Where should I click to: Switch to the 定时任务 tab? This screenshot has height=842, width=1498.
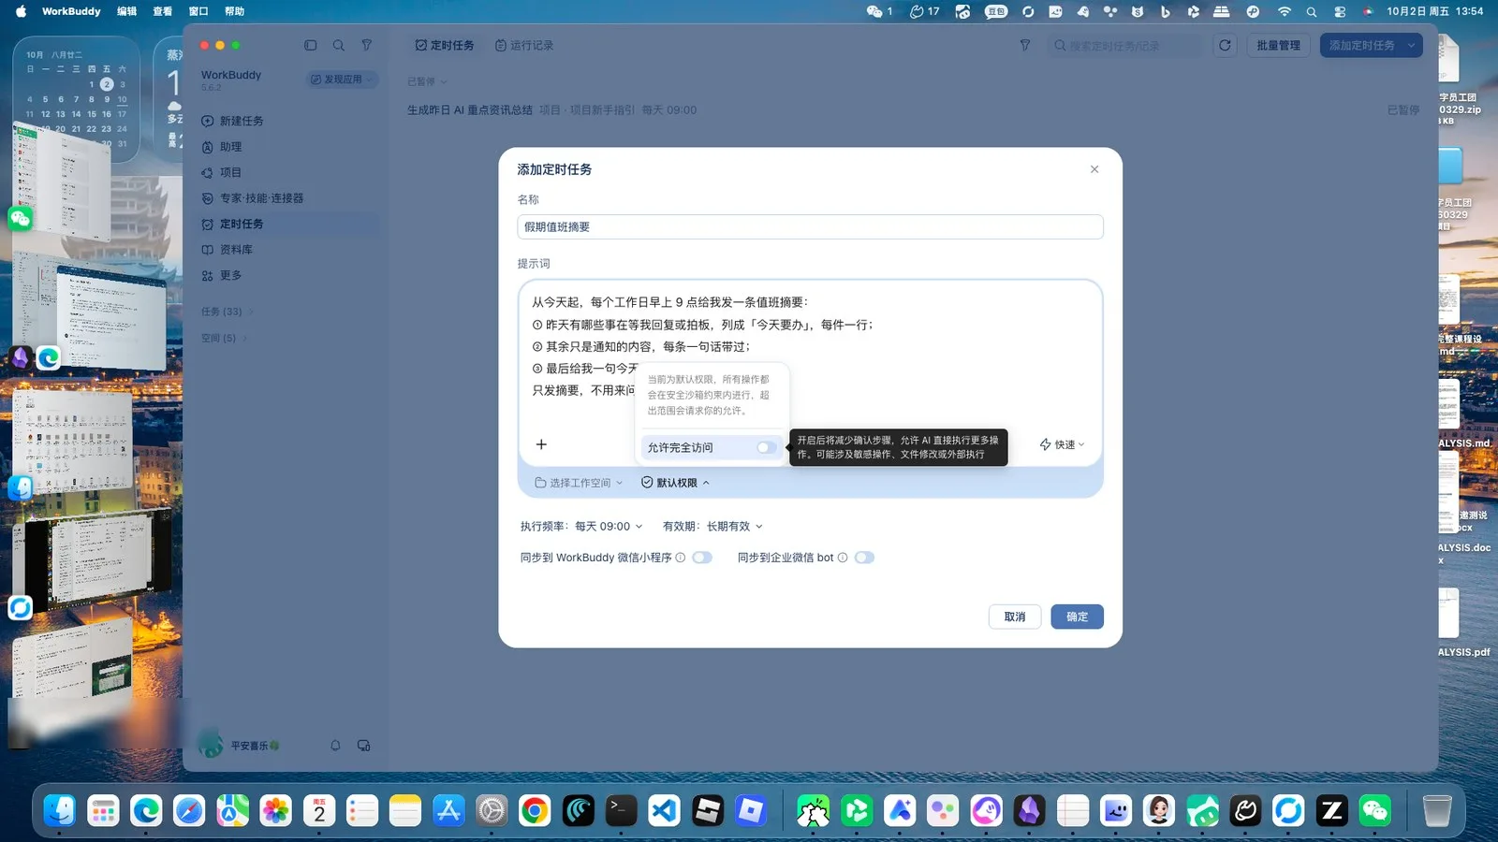[x=445, y=45]
